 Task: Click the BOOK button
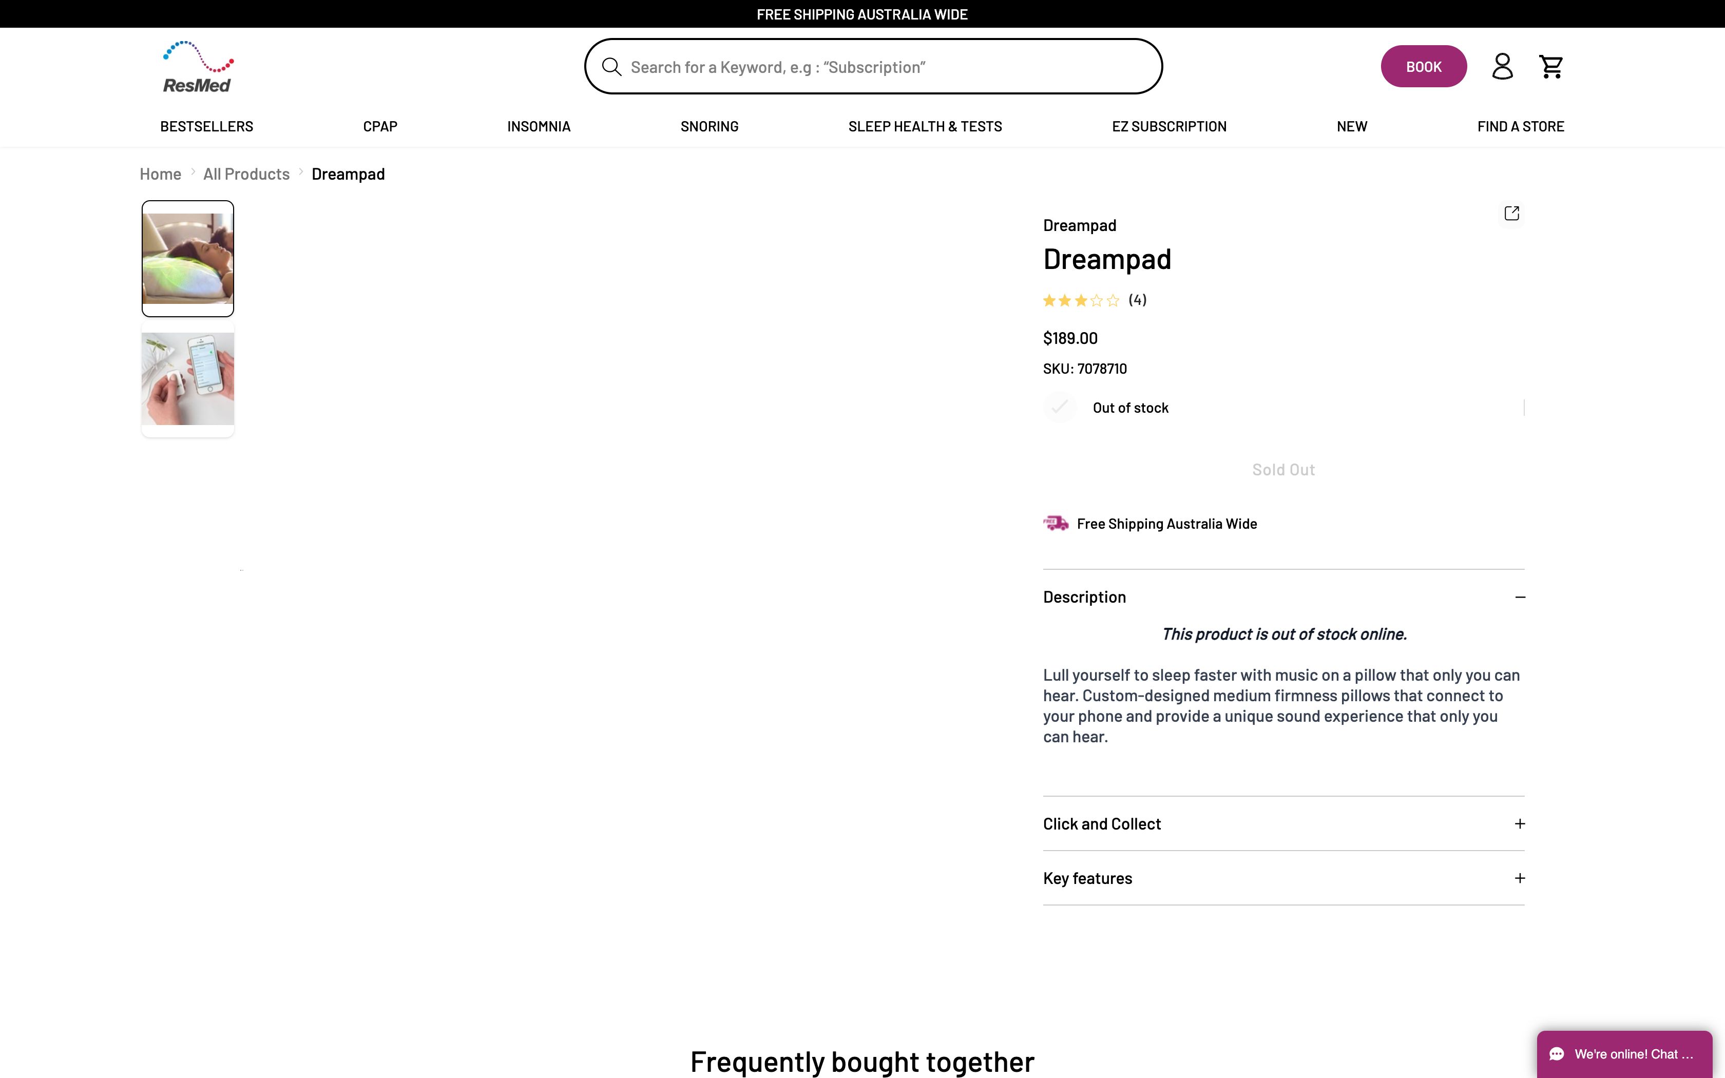point(1424,66)
